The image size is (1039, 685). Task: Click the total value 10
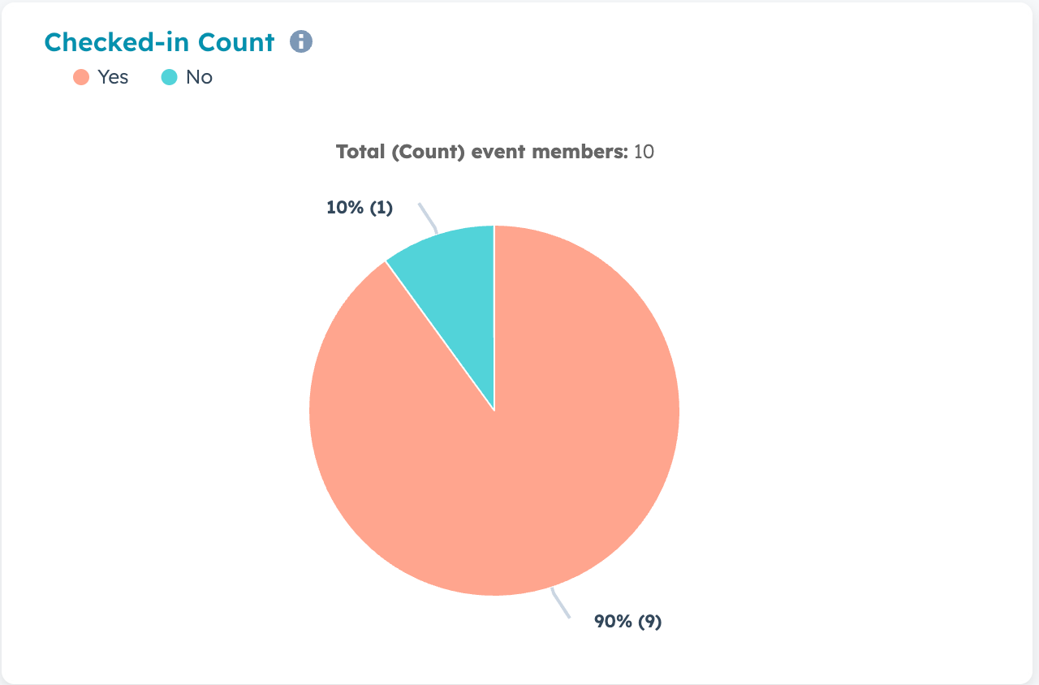[644, 152]
